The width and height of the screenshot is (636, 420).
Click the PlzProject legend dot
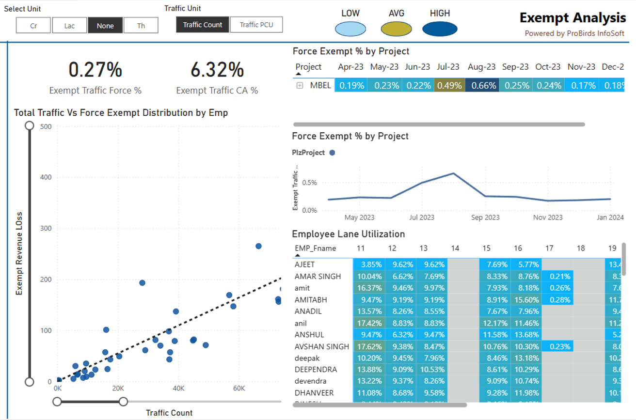(x=332, y=153)
